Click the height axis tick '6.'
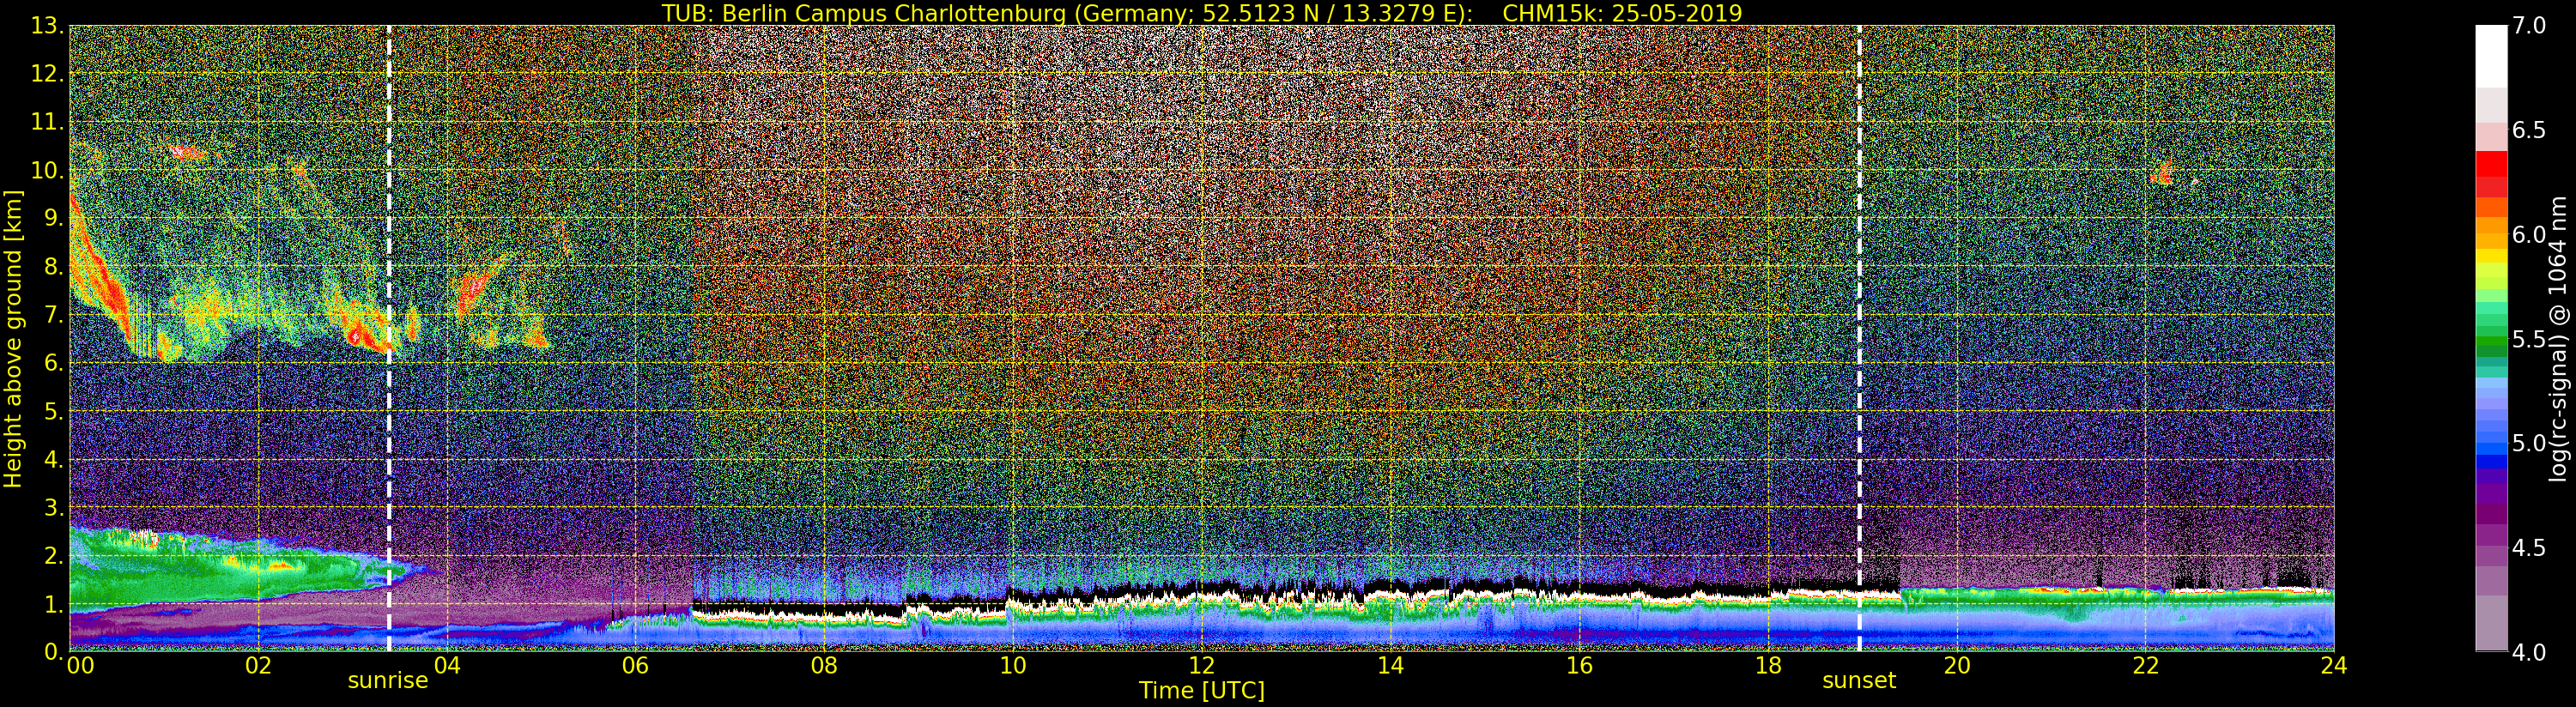This screenshot has height=707, width=2576. 53,363
